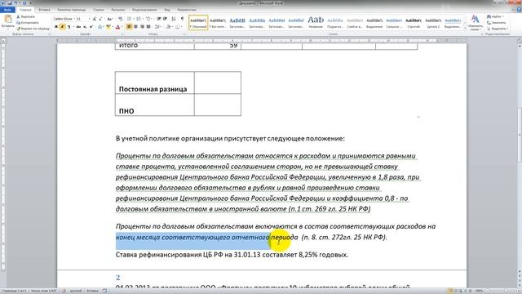Apply the Строгий (Strong) style
Image resolution: width=522 pixels, height=294 pixels.
pos(414,22)
